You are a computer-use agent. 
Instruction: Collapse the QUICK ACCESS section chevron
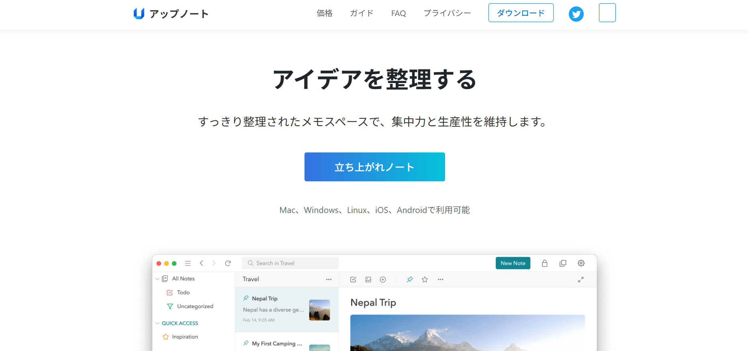point(157,323)
